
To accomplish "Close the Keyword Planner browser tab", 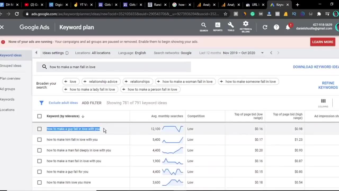I will coord(288,5).
